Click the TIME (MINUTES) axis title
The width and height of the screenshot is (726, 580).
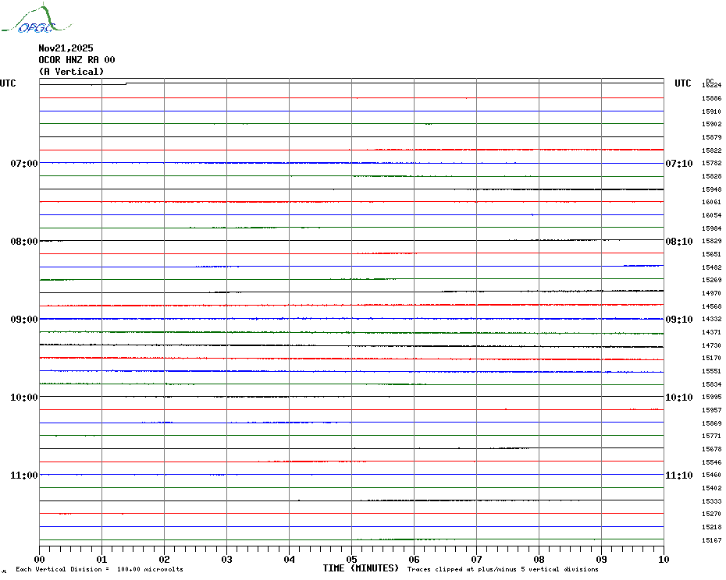coord(361,568)
